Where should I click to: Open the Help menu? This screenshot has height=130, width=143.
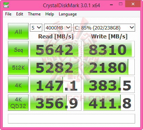pos(49,14)
